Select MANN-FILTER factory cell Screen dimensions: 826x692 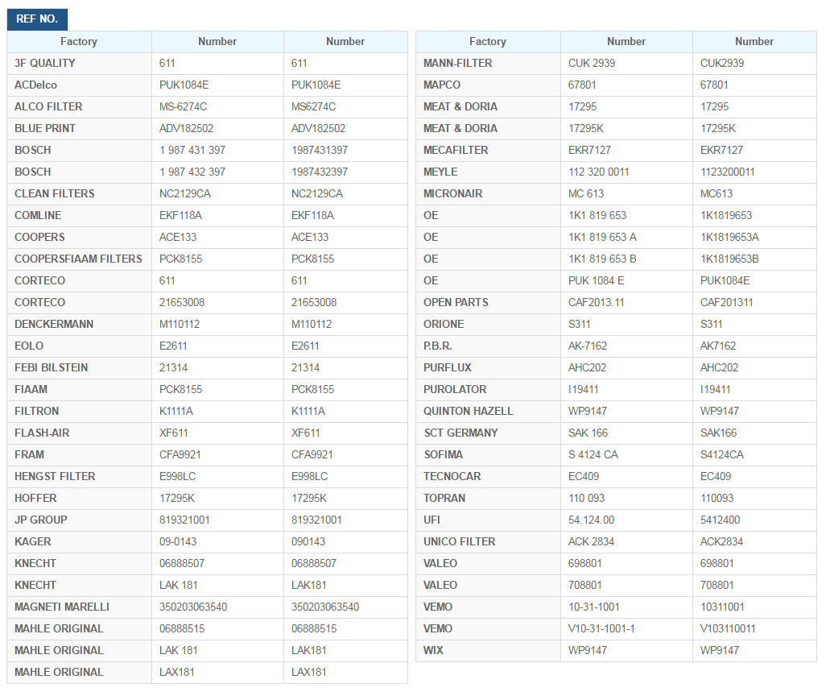pyautogui.click(x=489, y=64)
